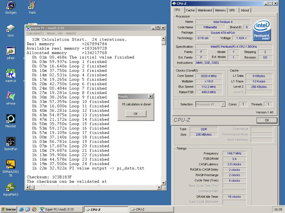Open the cpuz desktop icon
The height and width of the screenshot is (213, 285).
[x=11, y=31]
